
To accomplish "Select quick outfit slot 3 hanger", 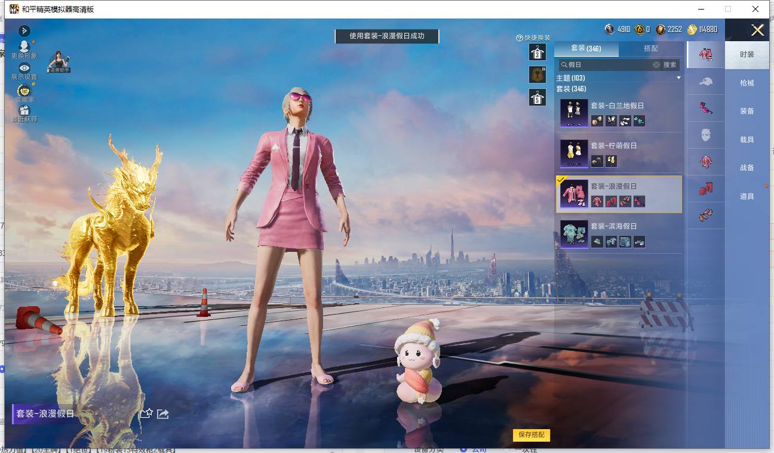I will pos(537,52).
